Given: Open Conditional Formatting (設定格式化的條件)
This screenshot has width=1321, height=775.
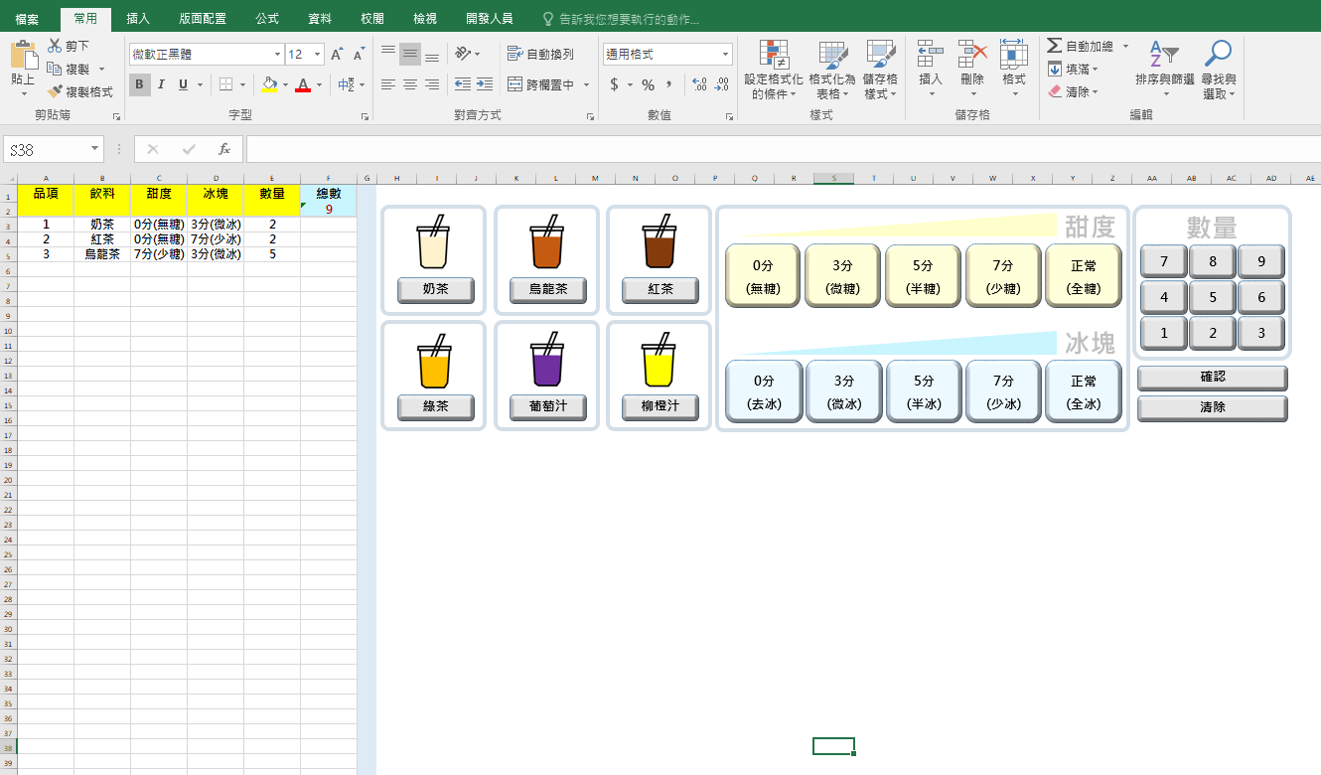Looking at the screenshot, I should coord(774,71).
